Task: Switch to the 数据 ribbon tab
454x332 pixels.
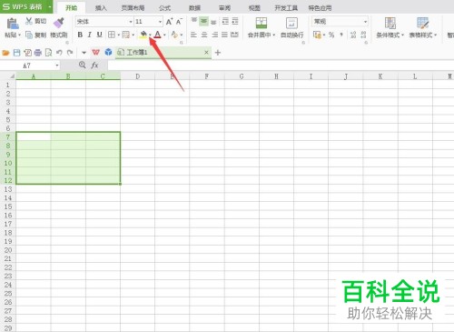Action: coord(194,8)
